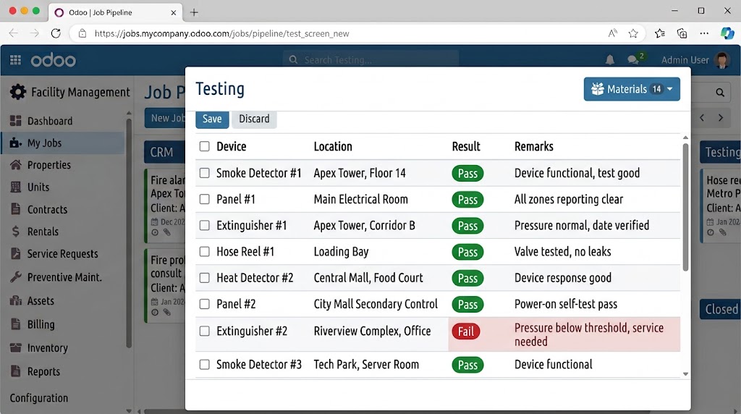Open the notifications bell
This screenshot has width=741, height=414.
pos(609,60)
